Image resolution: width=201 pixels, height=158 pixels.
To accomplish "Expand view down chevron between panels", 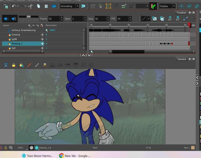I will 89,55.
